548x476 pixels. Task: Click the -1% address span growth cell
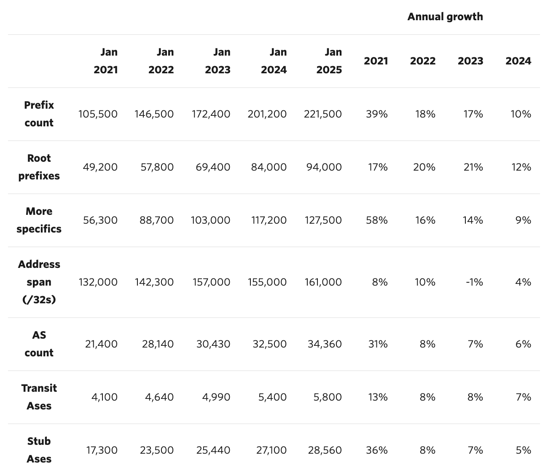click(x=474, y=282)
